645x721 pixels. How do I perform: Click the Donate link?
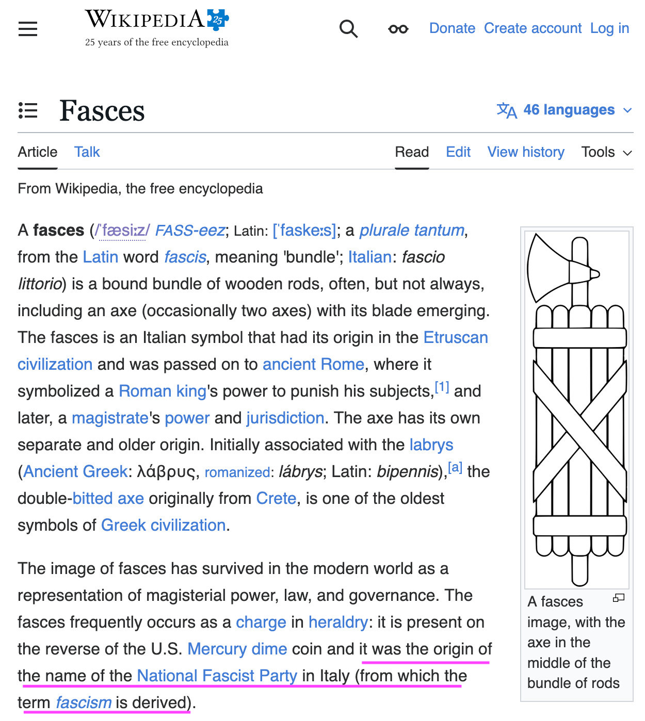tap(452, 28)
